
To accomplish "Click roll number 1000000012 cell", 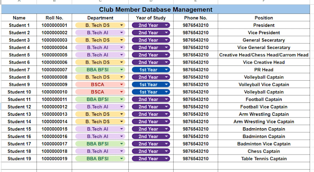I will [x=54, y=107].
